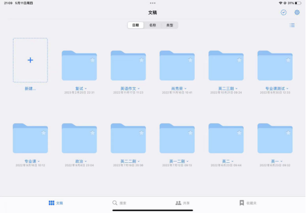306x213 pixels.
Task: Open the 专业课测试 folder
Action: (275, 65)
